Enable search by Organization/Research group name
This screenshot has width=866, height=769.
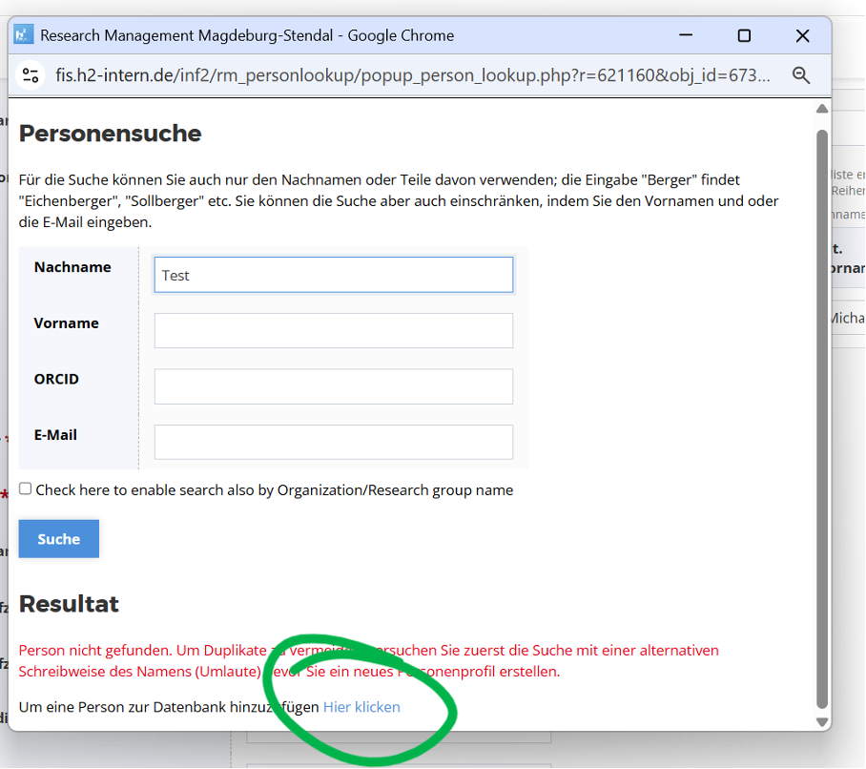pos(26,488)
